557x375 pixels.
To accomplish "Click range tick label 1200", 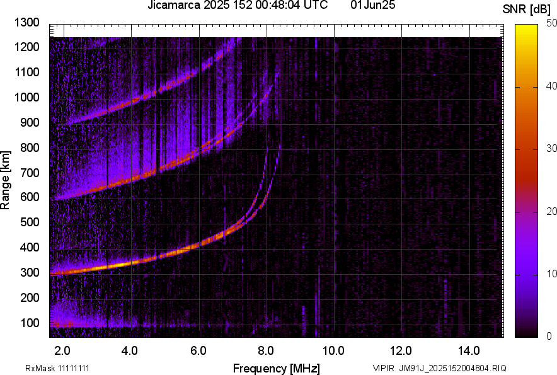I will click(x=27, y=47).
